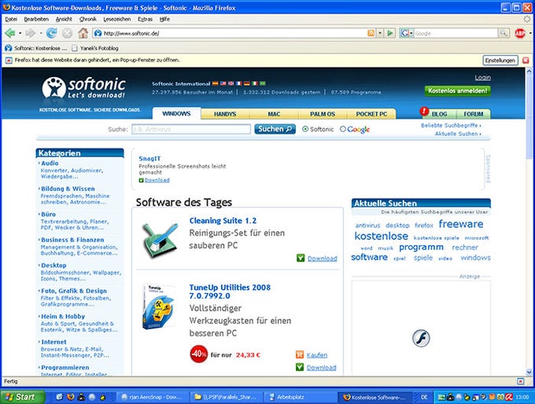Switch to the HANDYS tab
The height and width of the screenshot is (404, 535).
point(225,113)
